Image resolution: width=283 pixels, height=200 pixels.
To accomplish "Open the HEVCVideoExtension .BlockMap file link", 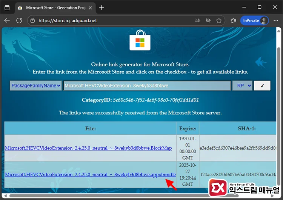I will click(x=88, y=148).
